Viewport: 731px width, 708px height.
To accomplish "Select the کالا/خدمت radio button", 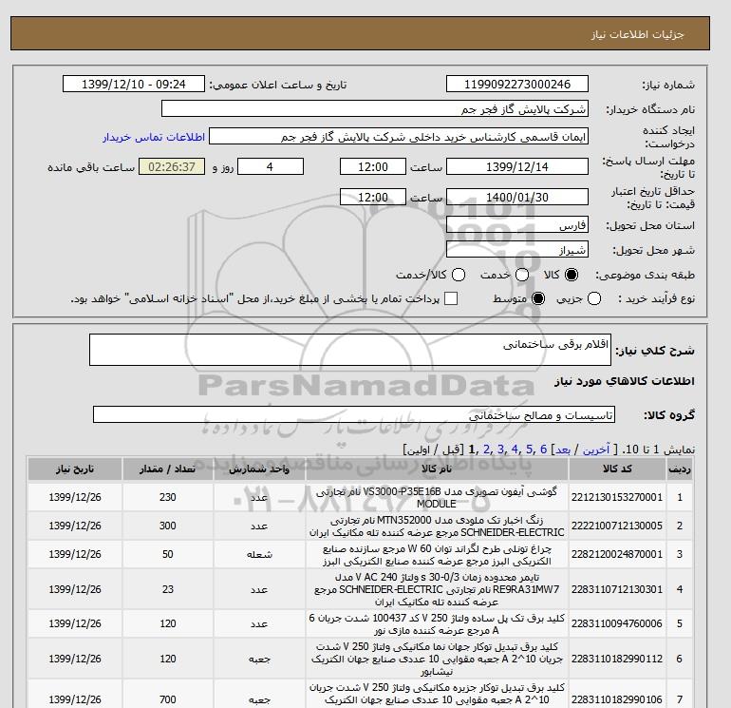I will click(459, 275).
